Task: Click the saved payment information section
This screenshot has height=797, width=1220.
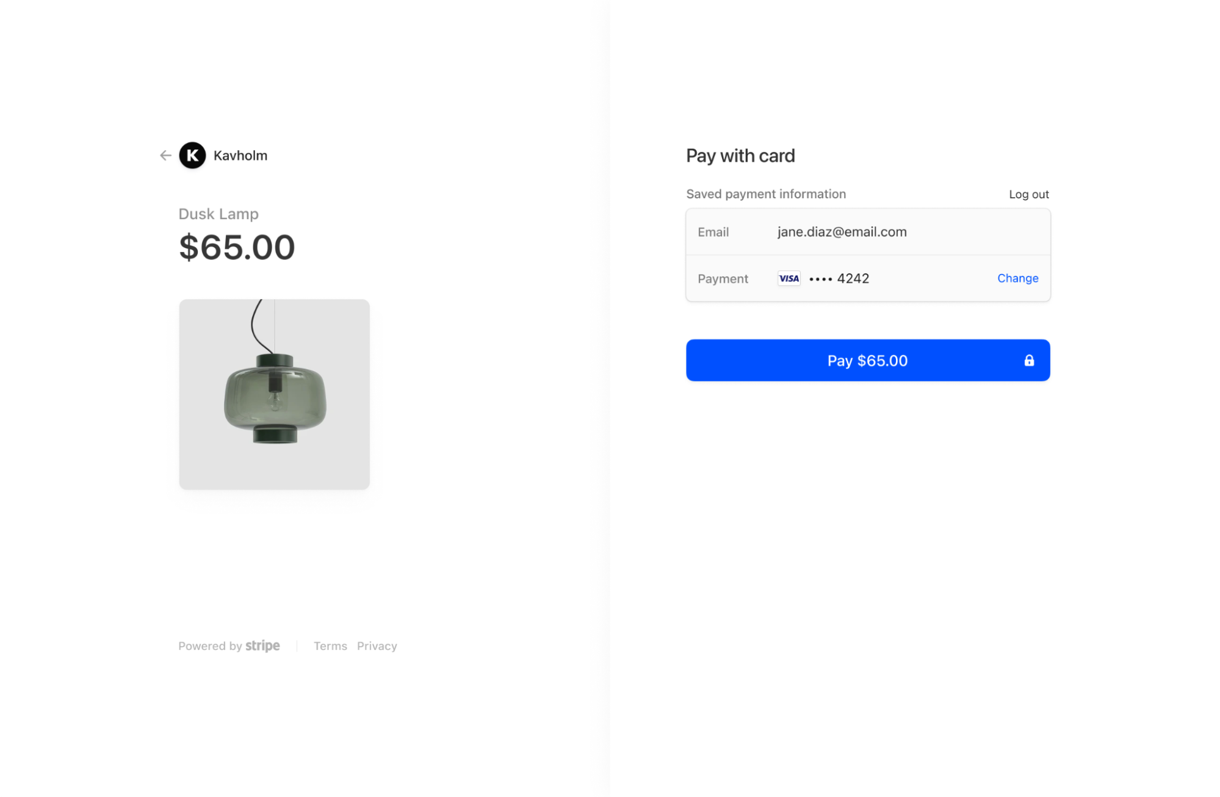Action: click(868, 255)
